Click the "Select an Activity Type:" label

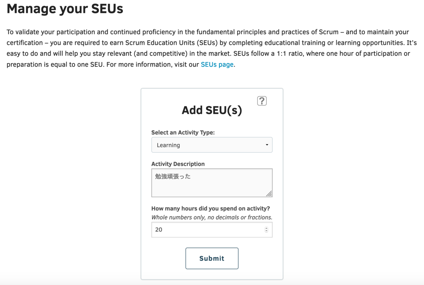pyautogui.click(x=183, y=132)
